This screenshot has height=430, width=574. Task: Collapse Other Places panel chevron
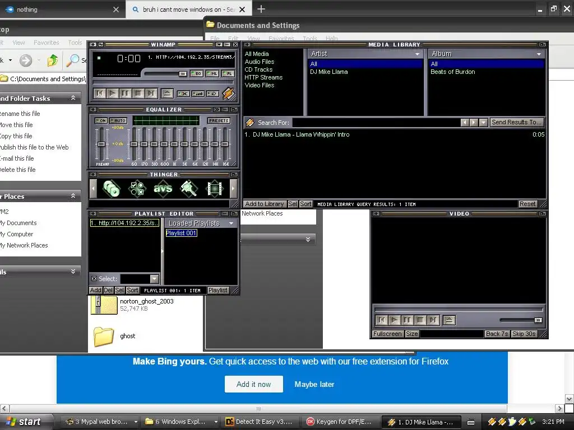pos(73,196)
